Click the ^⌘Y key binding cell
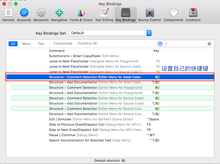The image size is (220, 164). tap(151, 135)
